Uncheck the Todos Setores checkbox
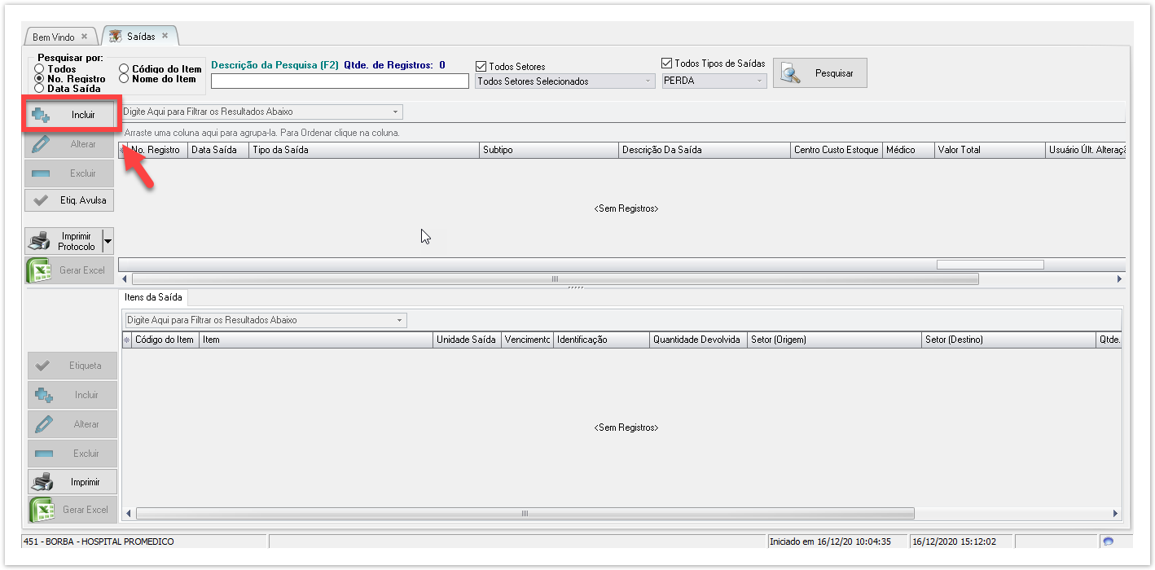The image size is (1155, 570). (x=481, y=67)
